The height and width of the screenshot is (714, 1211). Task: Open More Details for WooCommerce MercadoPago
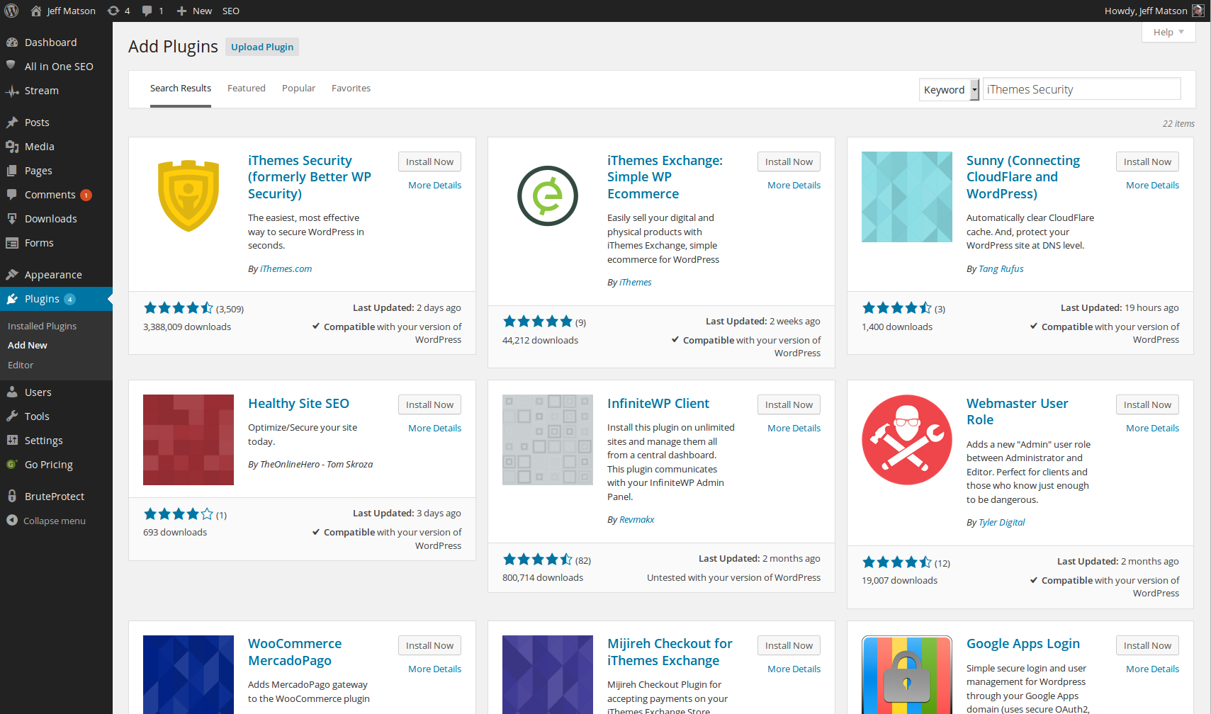(x=434, y=669)
